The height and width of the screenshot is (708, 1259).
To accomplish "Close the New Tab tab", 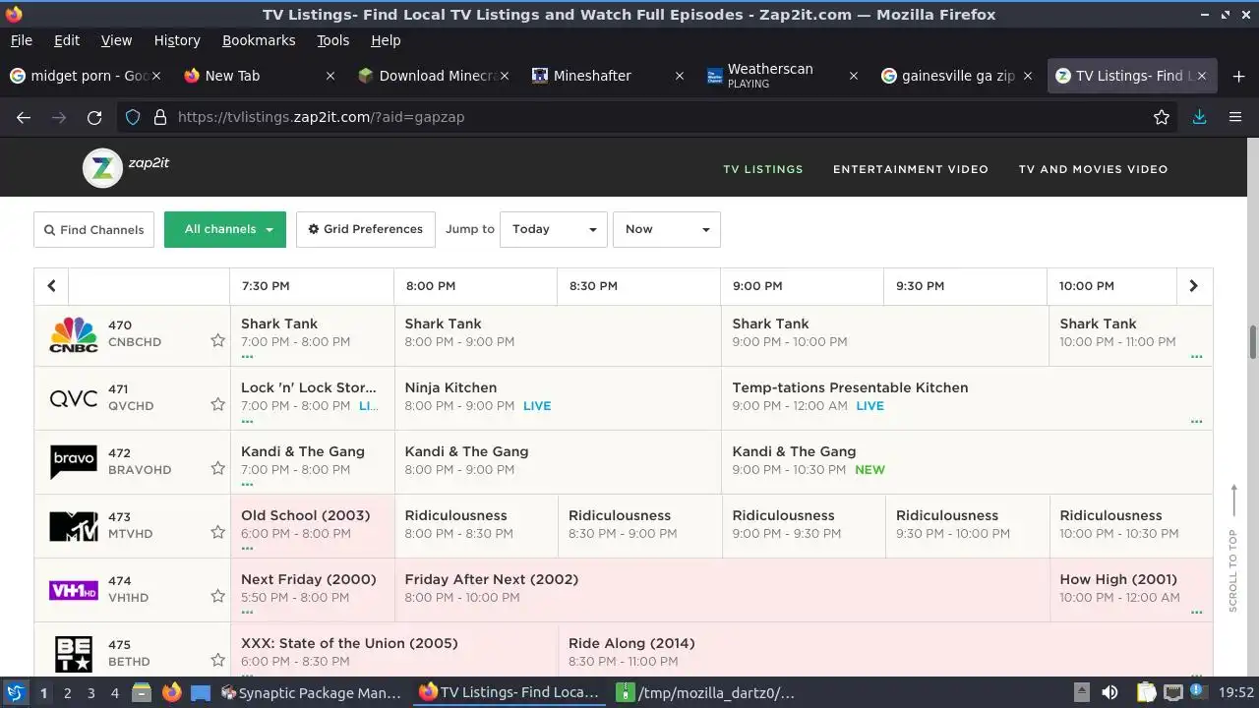I will [x=330, y=76].
